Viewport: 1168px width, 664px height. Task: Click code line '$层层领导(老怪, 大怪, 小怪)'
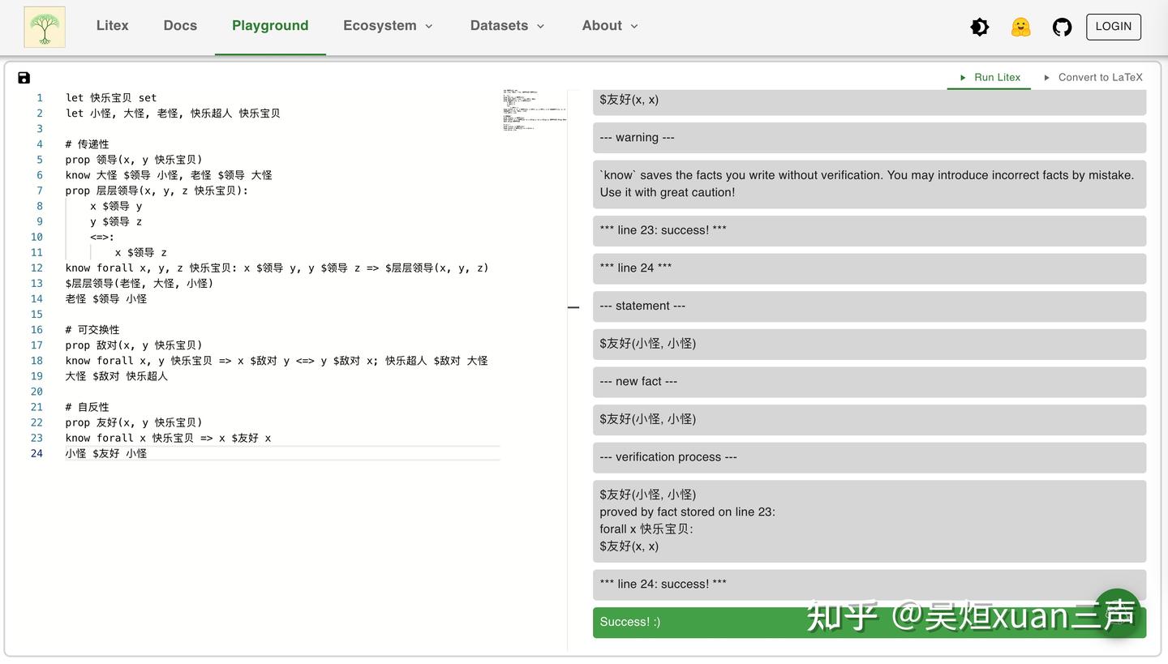click(140, 284)
